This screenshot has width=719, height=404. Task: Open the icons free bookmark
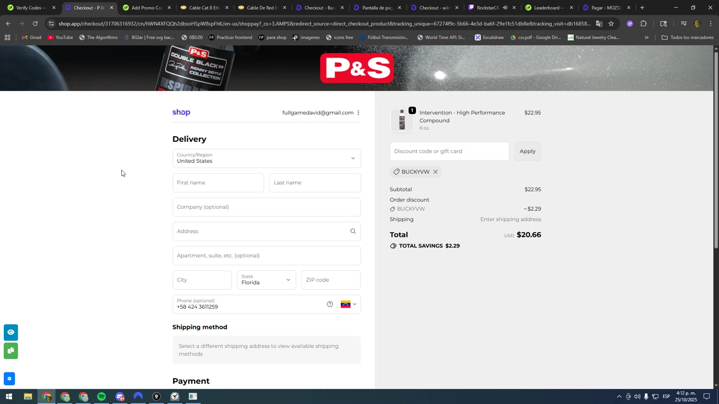tap(339, 37)
